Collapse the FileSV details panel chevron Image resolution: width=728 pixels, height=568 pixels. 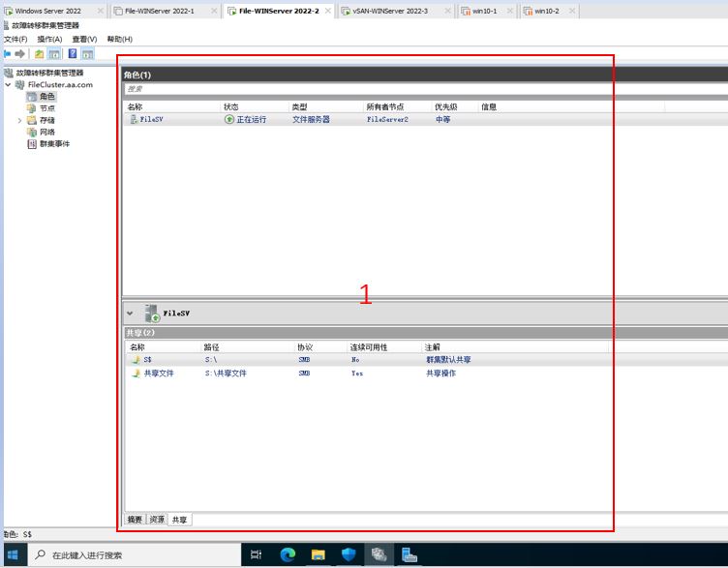coord(130,314)
